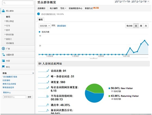This screenshot has height=115, width=152.
Task: Click the search magnifier icon
Action: pos(4,3)
